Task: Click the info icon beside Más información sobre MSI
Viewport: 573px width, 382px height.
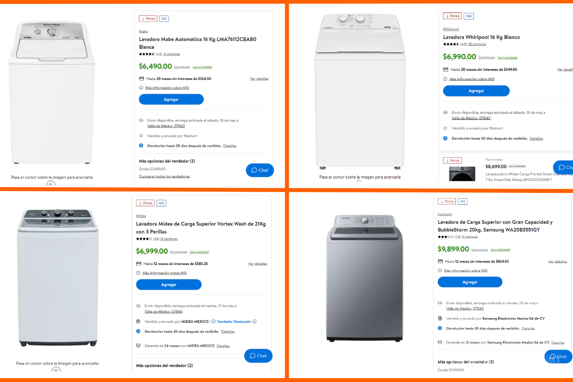Action: pyautogui.click(x=141, y=87)
